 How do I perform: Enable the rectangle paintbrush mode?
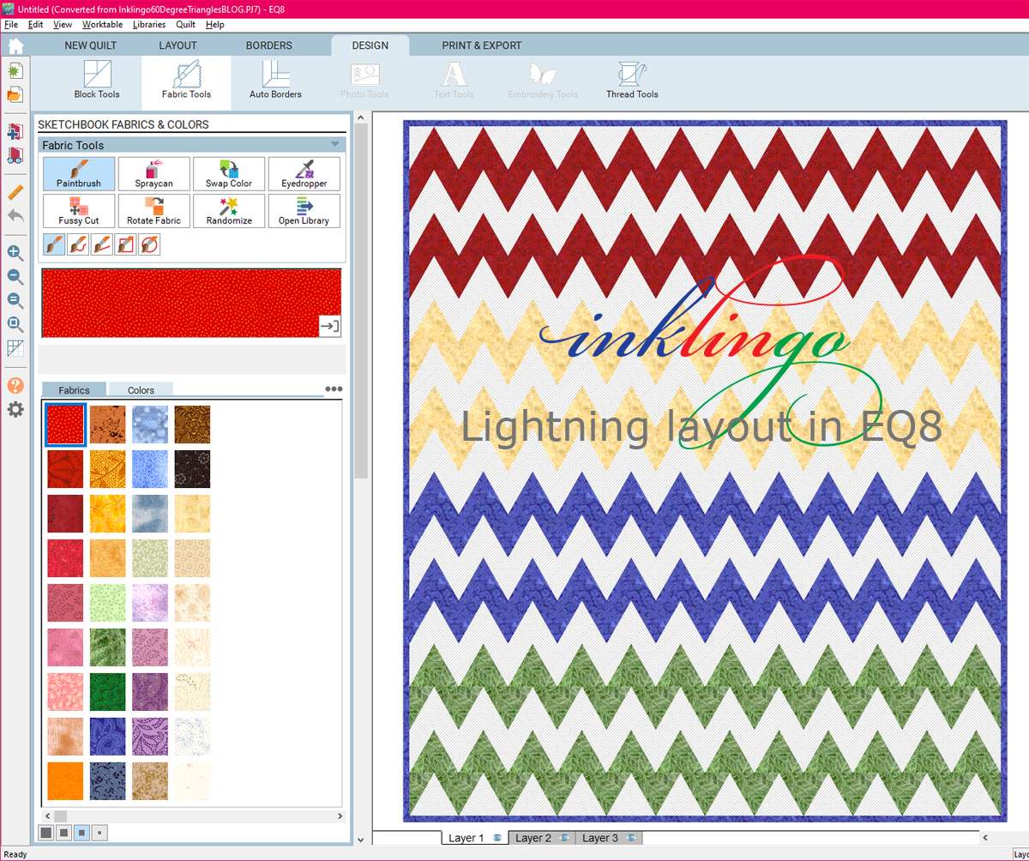point(125,245)
